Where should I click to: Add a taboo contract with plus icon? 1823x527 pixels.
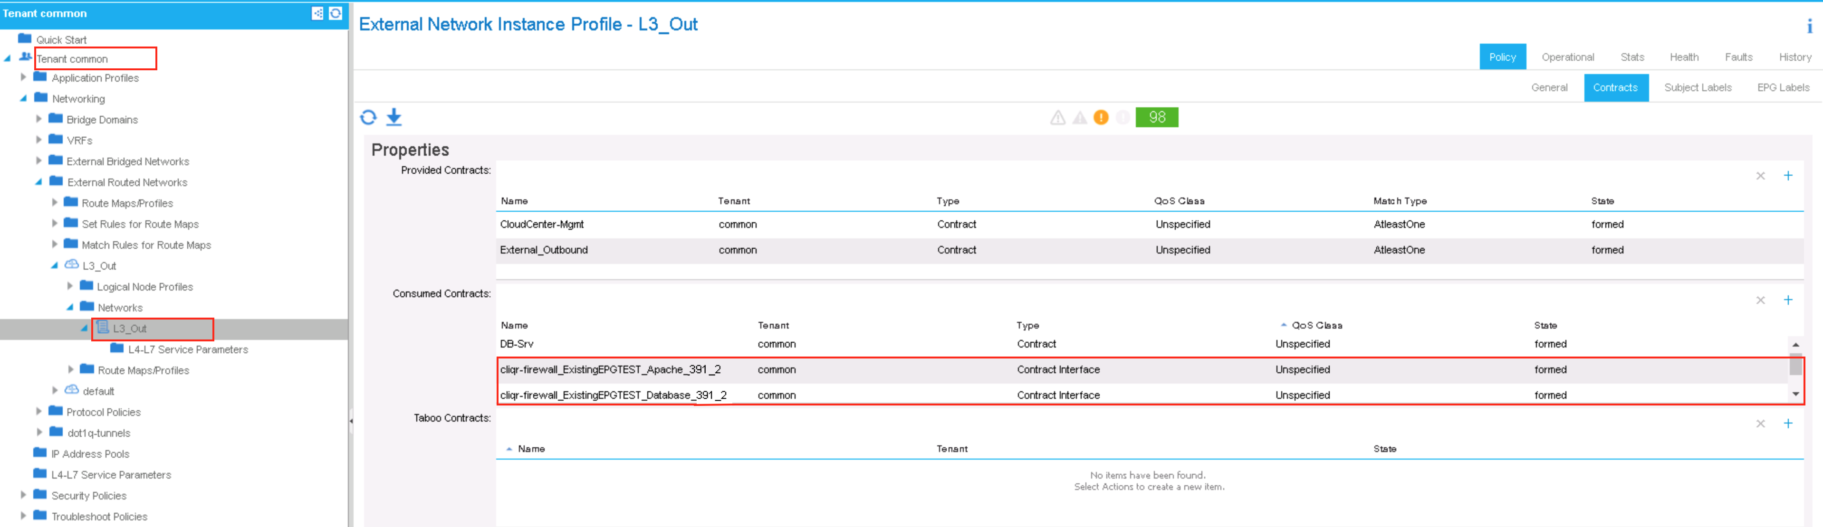pyautogui.click(x=1788, y=423)
